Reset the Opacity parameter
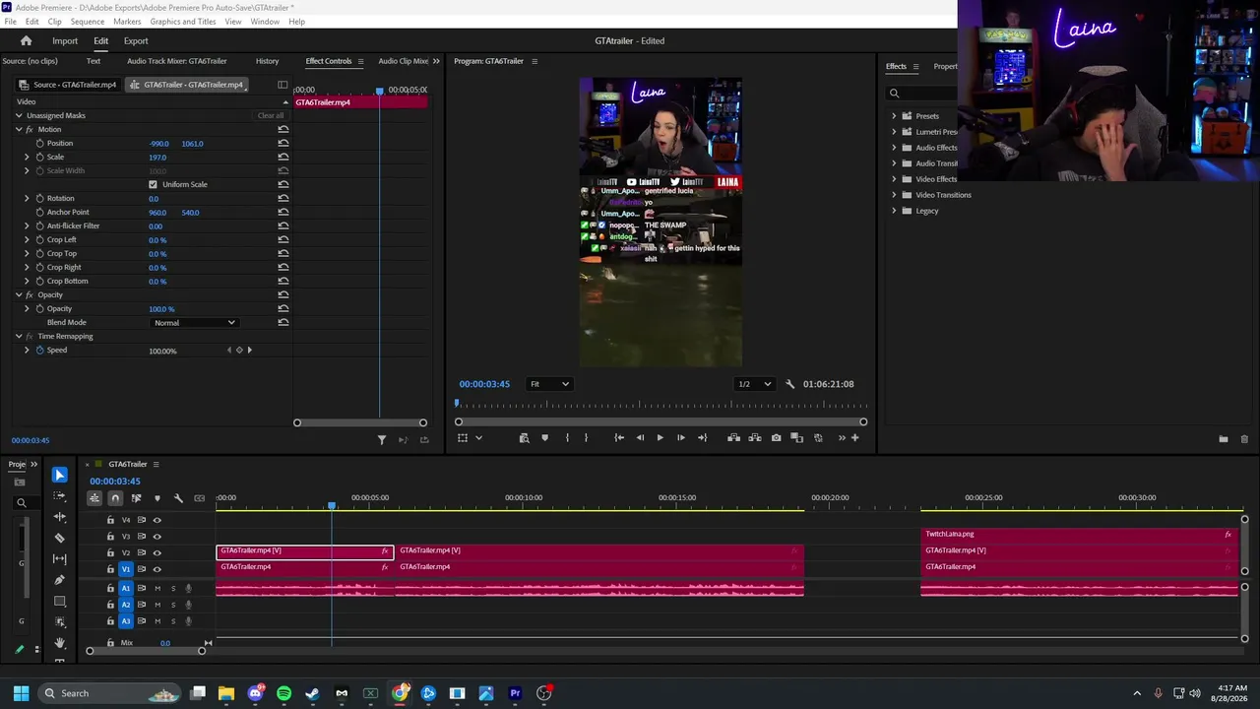The image size is (1260, 709). click(x=283, y=309)
